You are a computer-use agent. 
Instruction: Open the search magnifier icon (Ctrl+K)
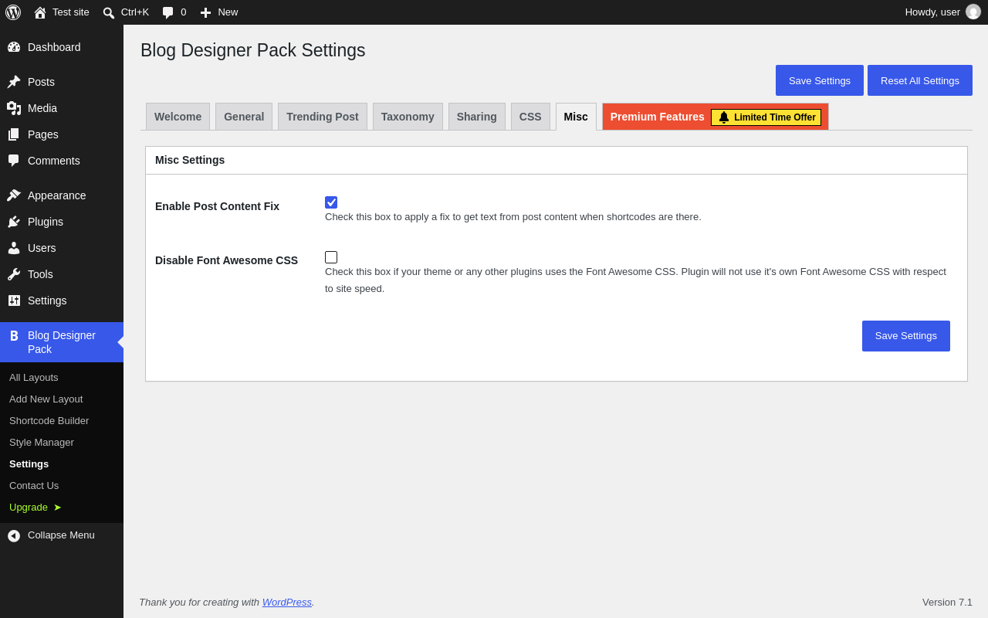[x=109, y=12]
